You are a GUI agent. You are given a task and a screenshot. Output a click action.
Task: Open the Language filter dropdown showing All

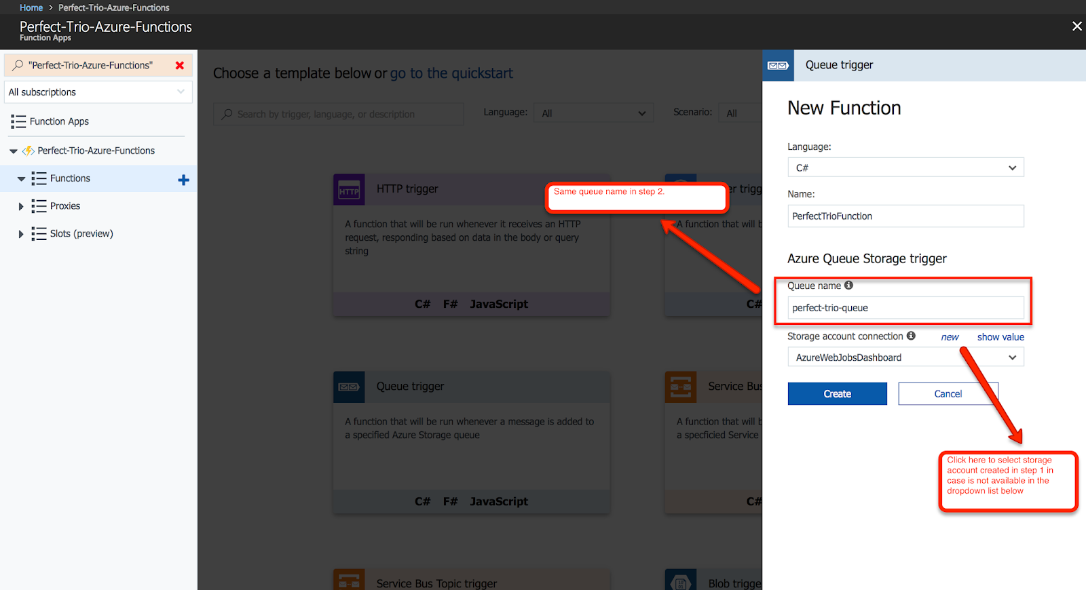(x=593, y=113)
